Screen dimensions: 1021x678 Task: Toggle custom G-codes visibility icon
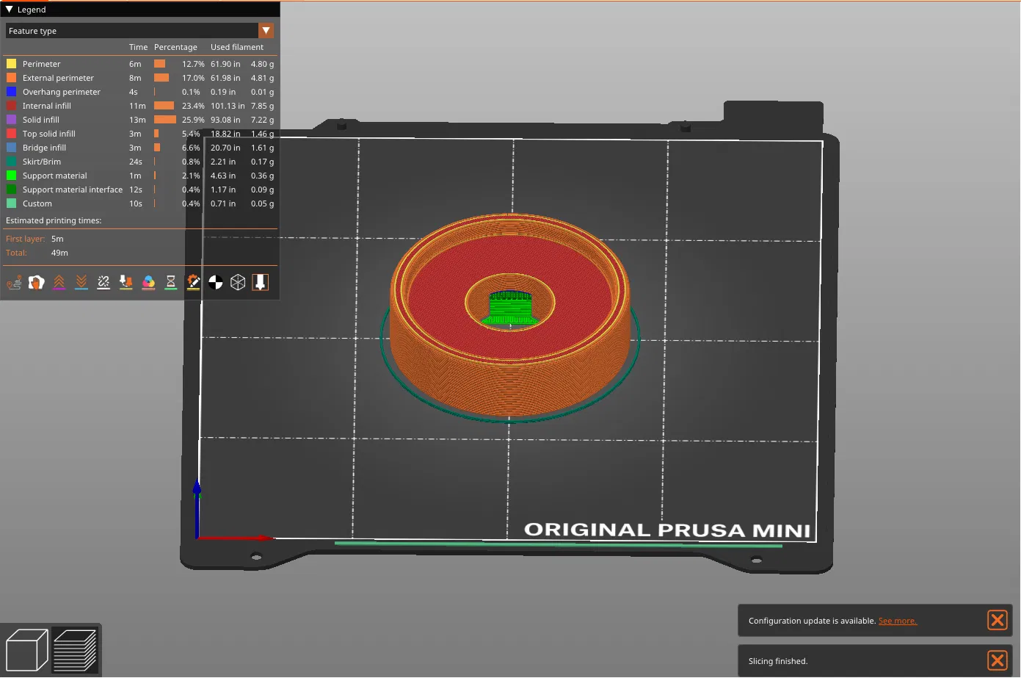pyautogui.click(x=193, y=282)
